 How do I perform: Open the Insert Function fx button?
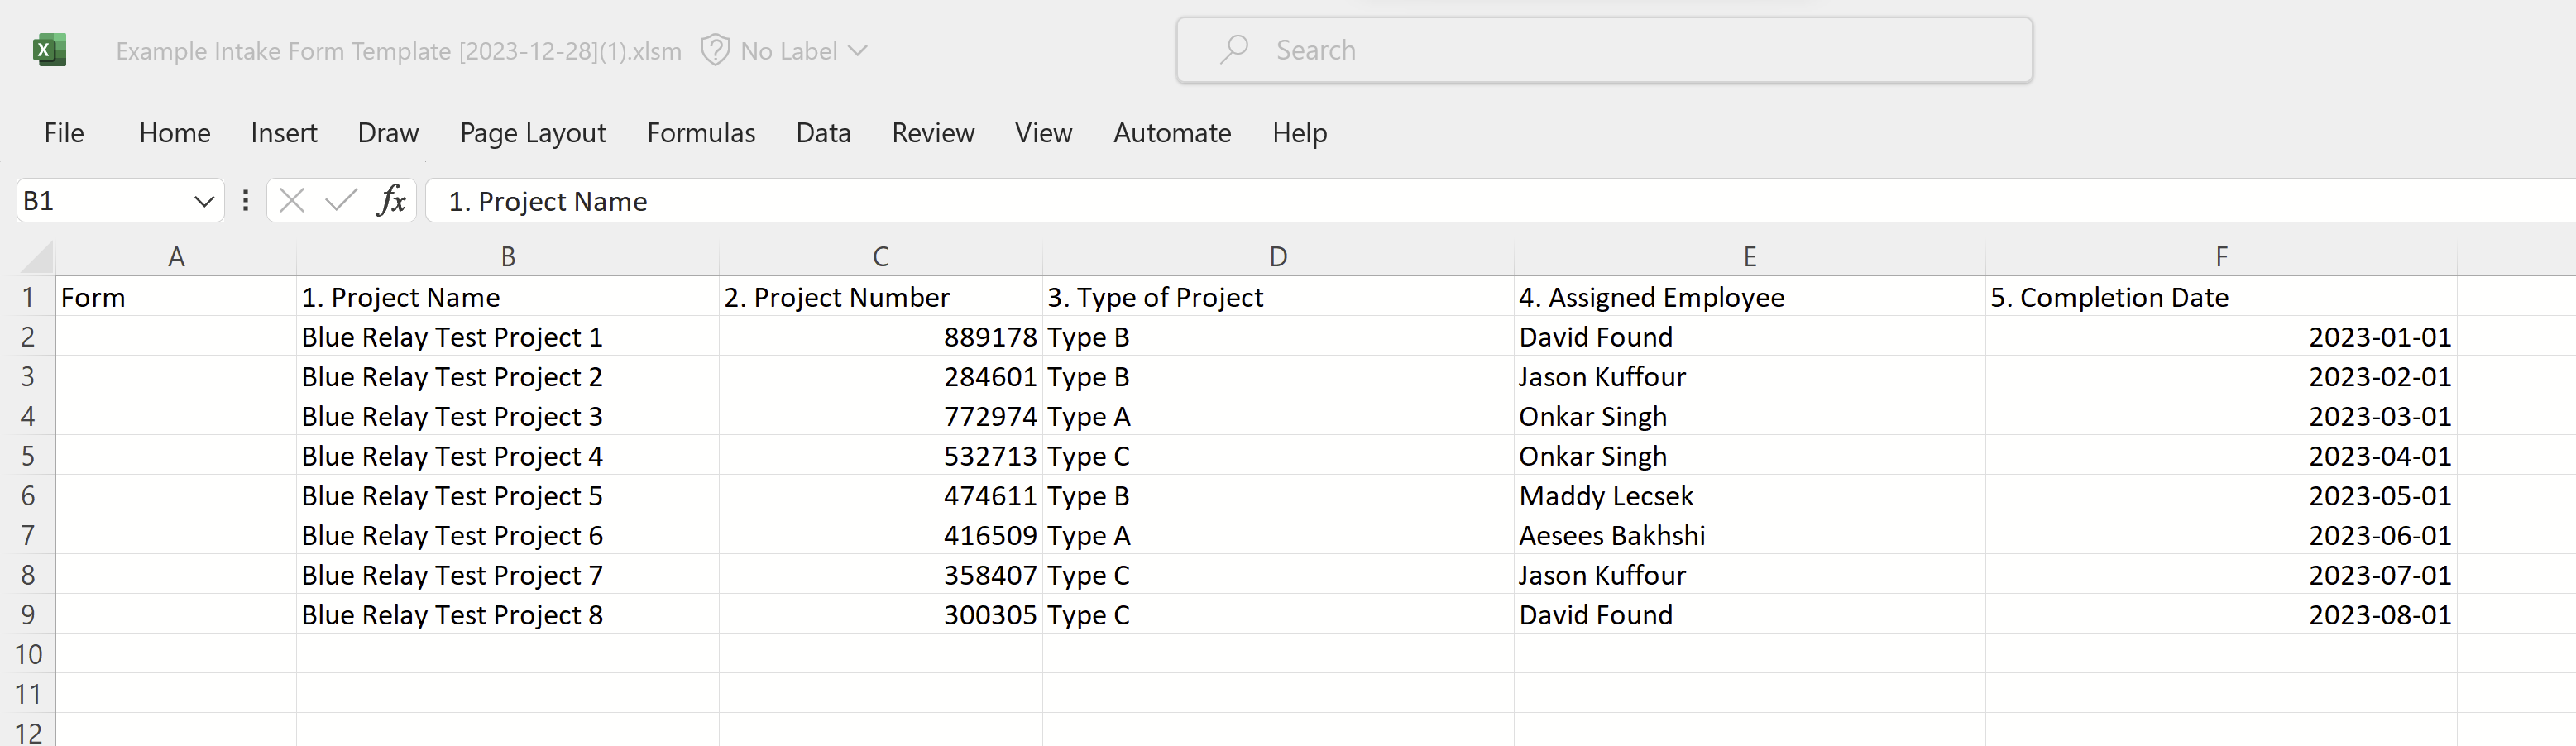point(391,201)
